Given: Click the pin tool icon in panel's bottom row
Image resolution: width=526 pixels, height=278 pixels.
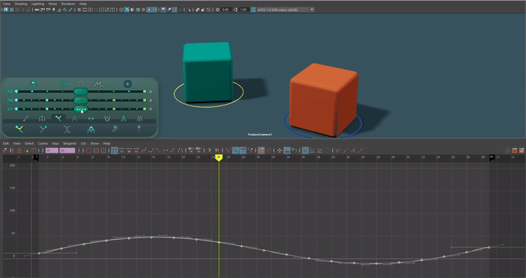Looking at the screenshot, I should click(x=139, y=129).
